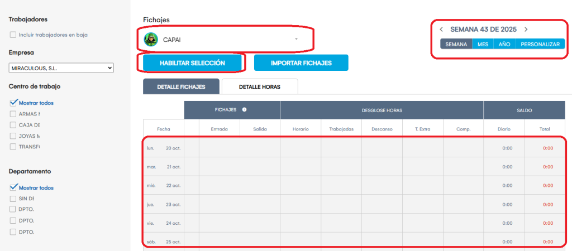Image resolution: width=572 pixels, height=251 pixels.
Task: Choose the PERSONALIZAR date range option
Action: 540,44
